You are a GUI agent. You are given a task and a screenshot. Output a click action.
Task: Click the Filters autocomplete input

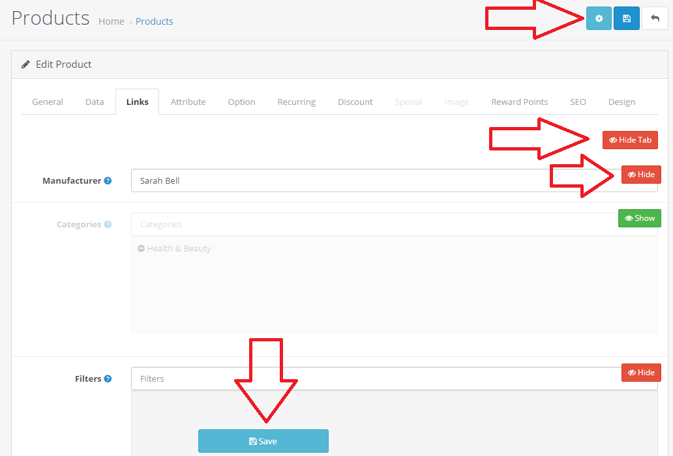coord(395,378)
